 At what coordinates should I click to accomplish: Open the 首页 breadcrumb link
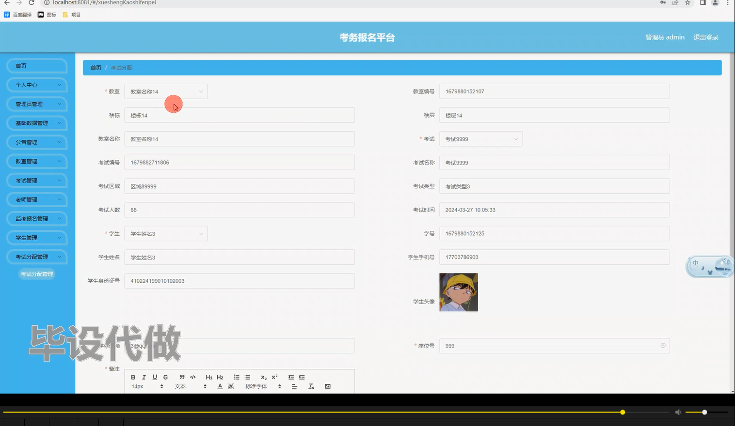click(x=96, y=67)
